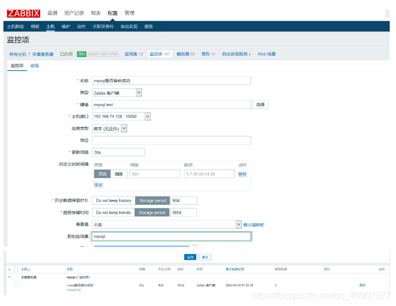Click the 采集服务器 breadcrumb link
Screen dimensions: 396x306
(43, 54)
